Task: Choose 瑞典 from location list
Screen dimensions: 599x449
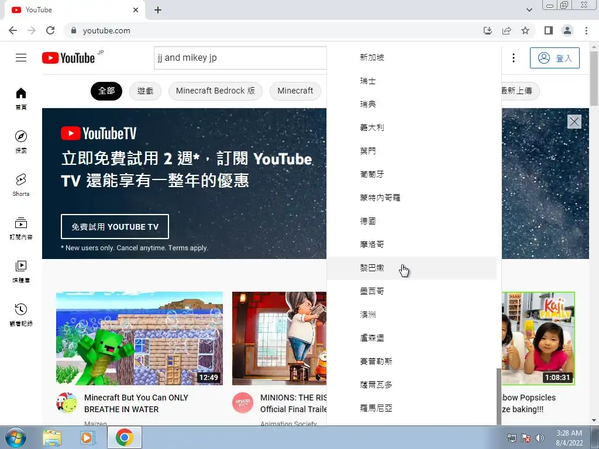Action: (412, 104)
